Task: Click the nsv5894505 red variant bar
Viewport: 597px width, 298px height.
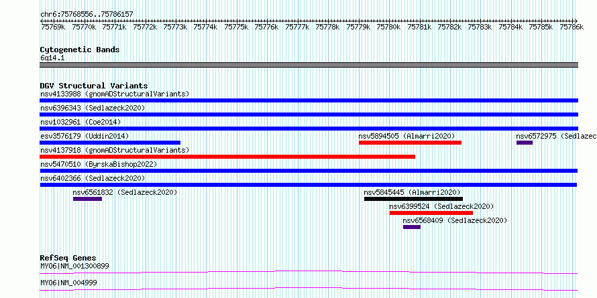Action: coord(410,143)
